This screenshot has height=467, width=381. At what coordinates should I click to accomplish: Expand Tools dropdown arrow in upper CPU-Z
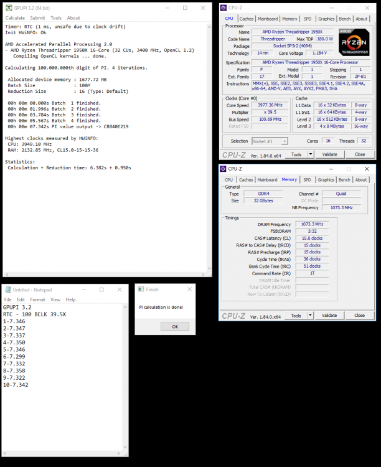tap(311, 154)
